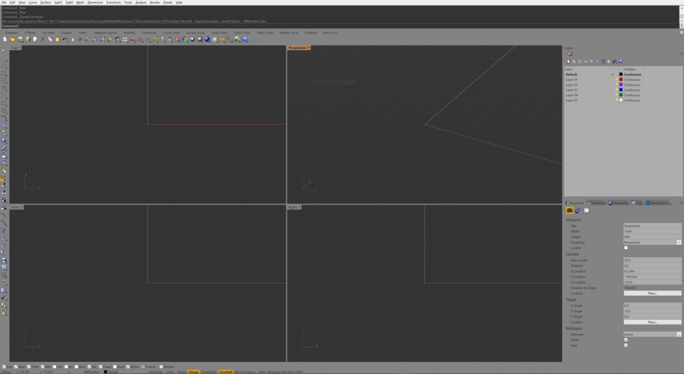The width and height of the screenshot is (684, 374).
Task: Click the light bulb Hide objects icon
Action: (x=163, y=39)
